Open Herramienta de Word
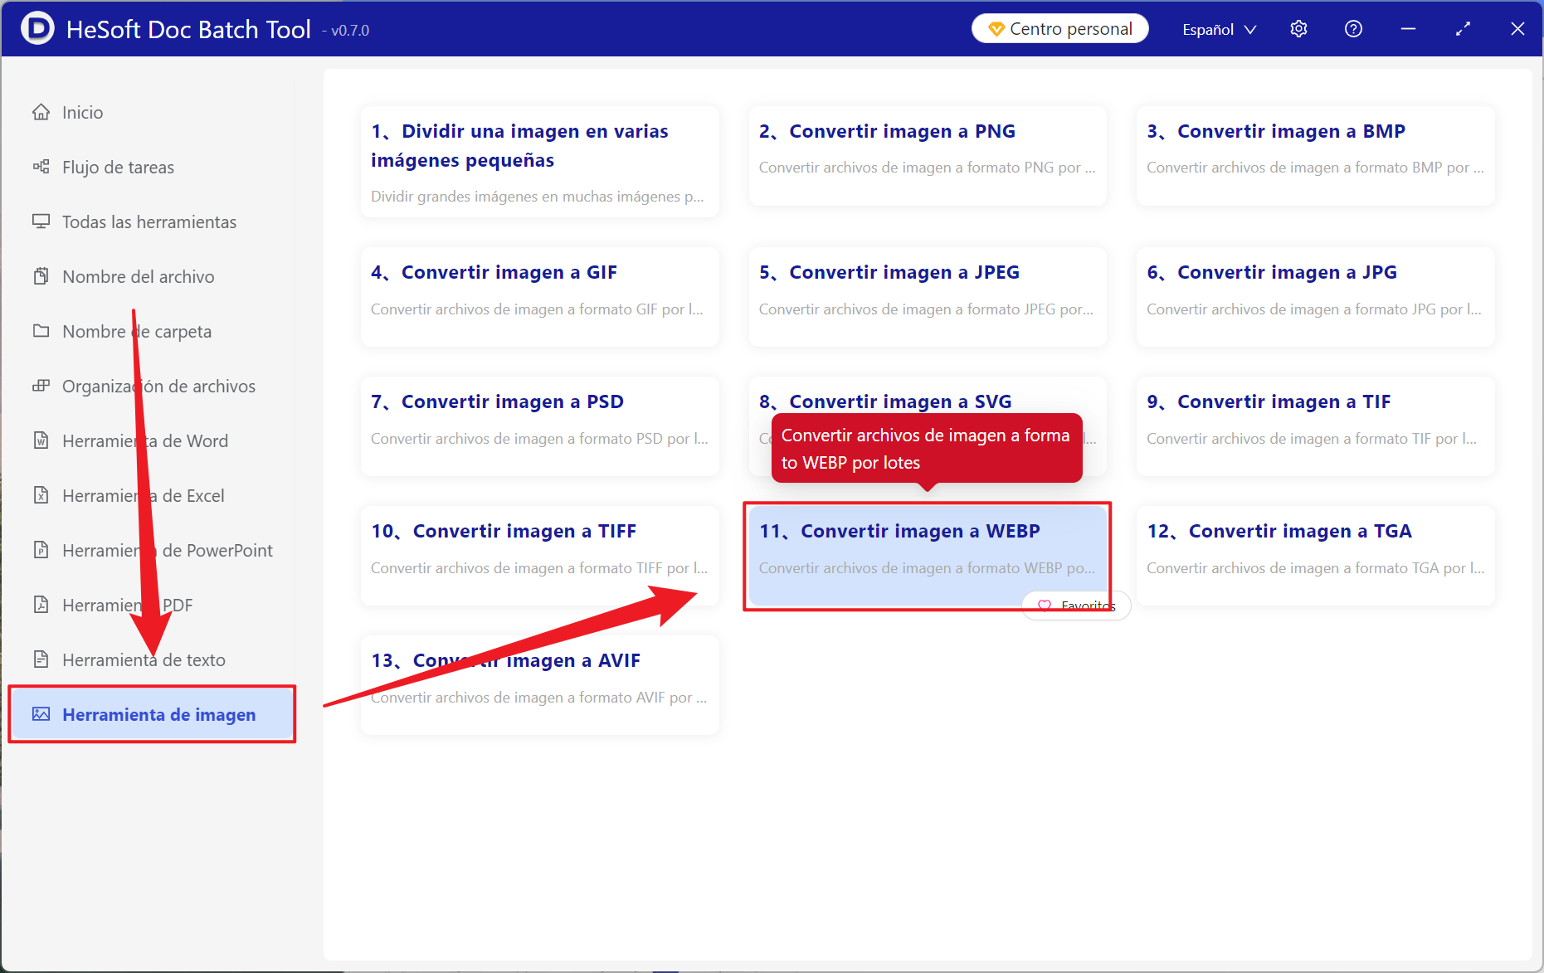The width and height of the screenshot is (1544, 973). coord(145,440)
